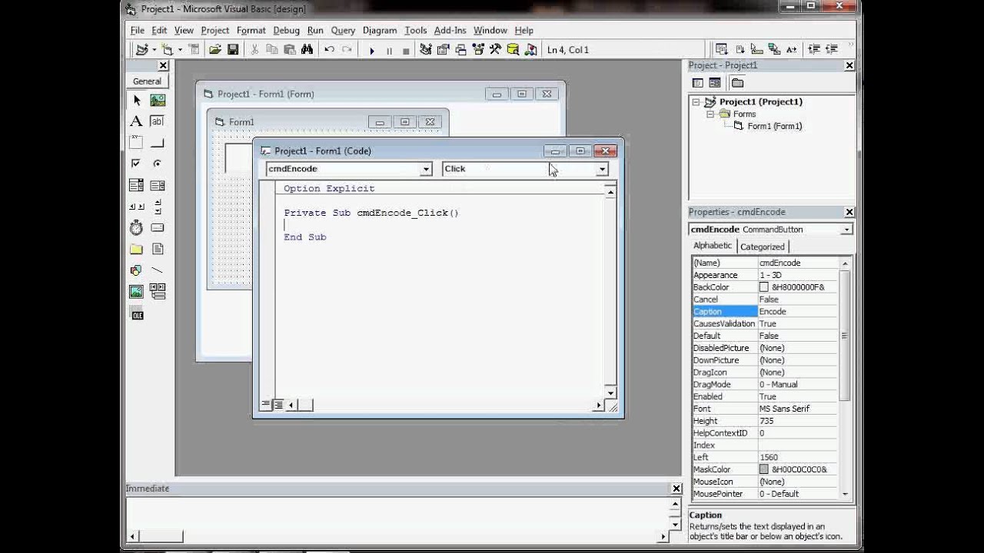Switch code window to Full Module View

(278, 404)
